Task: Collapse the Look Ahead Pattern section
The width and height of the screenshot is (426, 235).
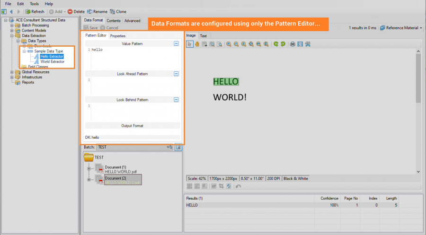Action: pos(176,74)
